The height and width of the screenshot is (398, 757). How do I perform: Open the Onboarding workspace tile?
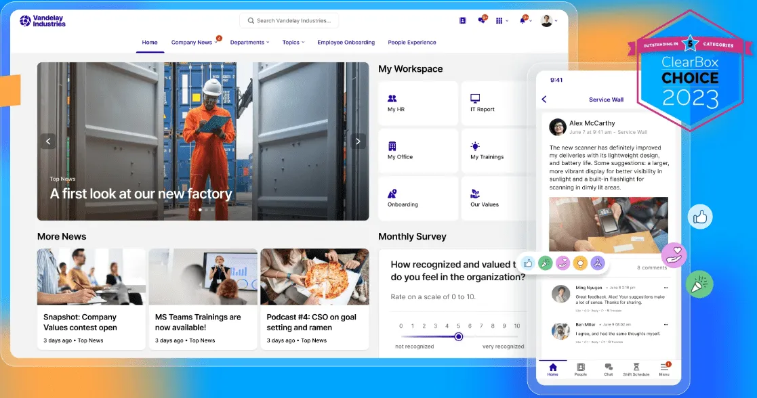pos(418,198)
